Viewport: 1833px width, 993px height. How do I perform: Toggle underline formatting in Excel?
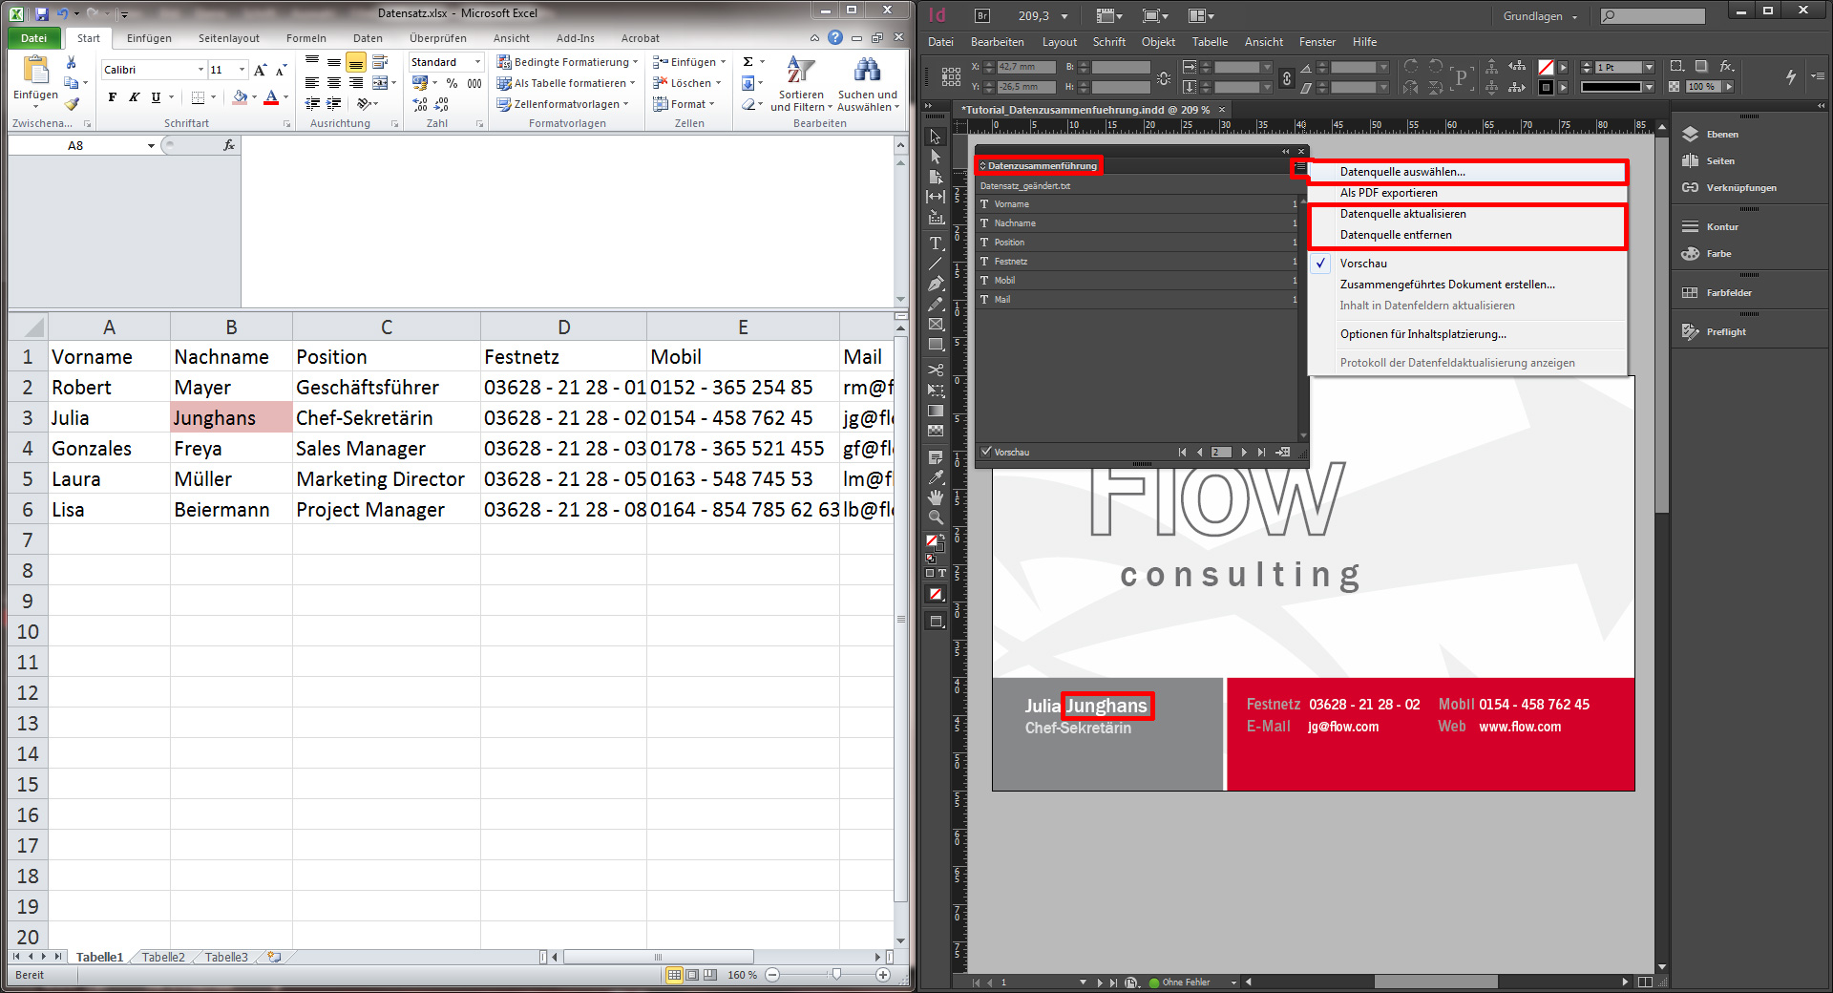click(156, 96)
